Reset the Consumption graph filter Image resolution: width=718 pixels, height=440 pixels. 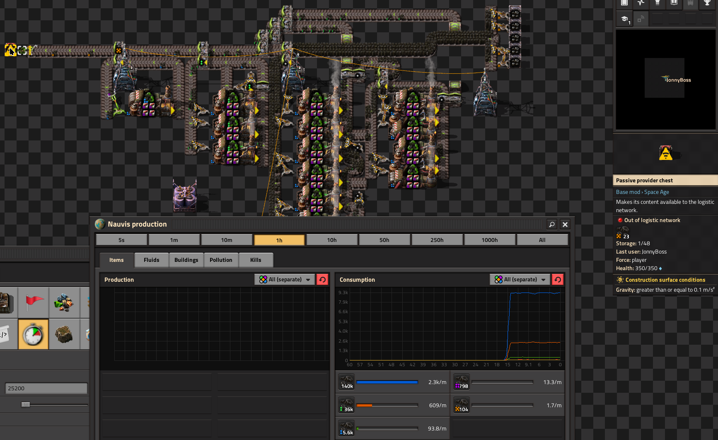point(558,280)
